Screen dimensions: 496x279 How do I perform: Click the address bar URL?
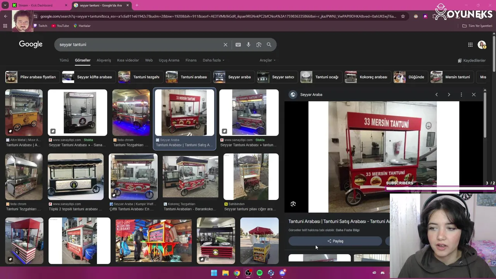tap(218, 16)
